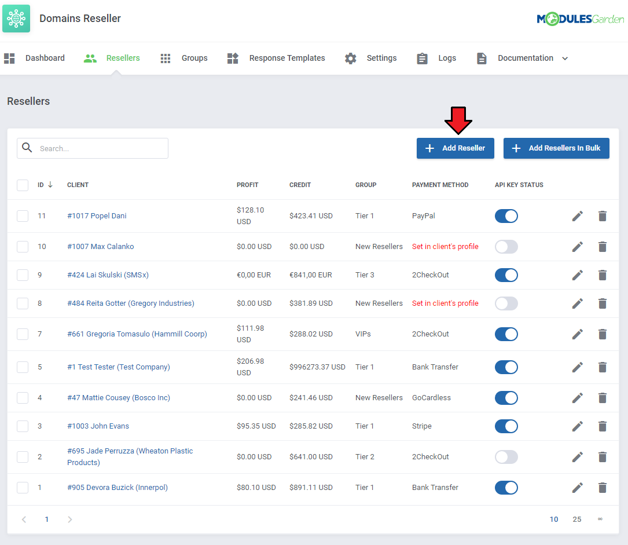Disable API key for #1017 Popel Dani

coord(506,216)
